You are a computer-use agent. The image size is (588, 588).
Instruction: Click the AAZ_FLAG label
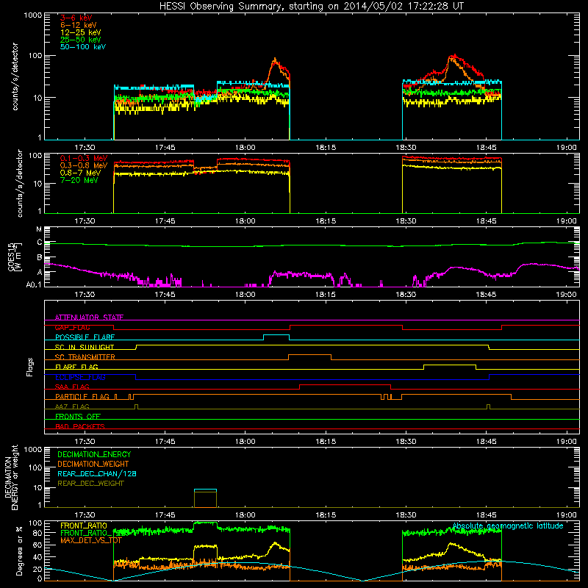coord(72,406)
